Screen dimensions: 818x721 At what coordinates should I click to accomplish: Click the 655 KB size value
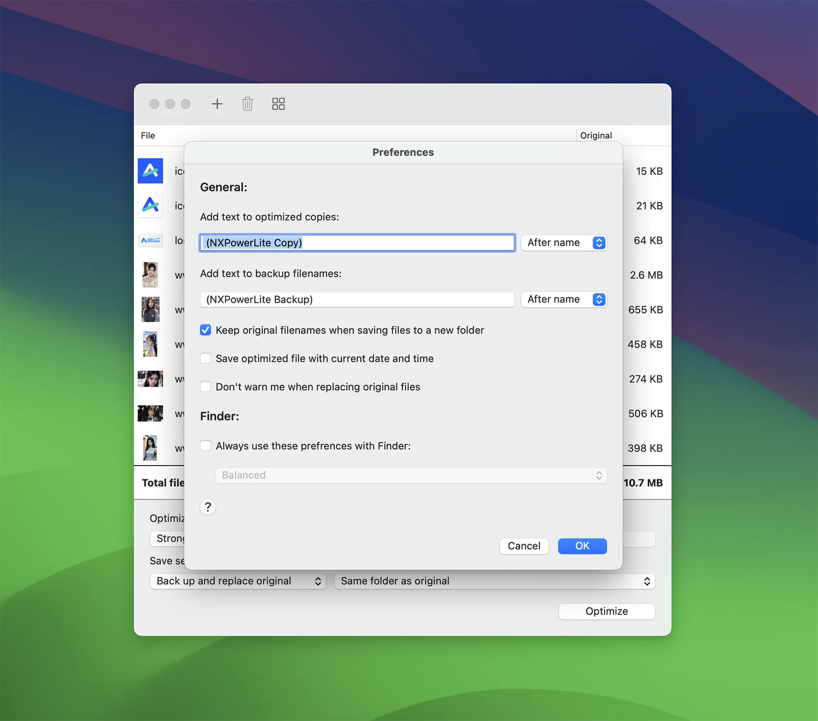point(645,310)
